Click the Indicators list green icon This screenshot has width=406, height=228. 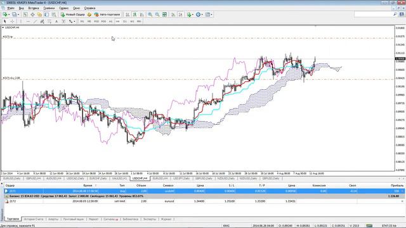pos(189,15)
